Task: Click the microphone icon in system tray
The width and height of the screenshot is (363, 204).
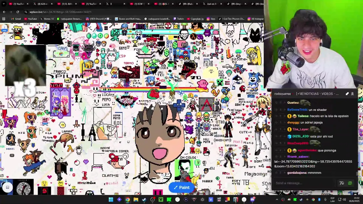Action: click(x=325, y=200)
